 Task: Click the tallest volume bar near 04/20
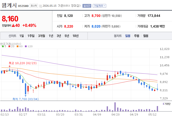(x=115, y=107)
